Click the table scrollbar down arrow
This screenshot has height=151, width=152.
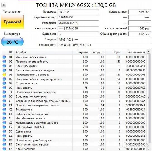click(x=149, y=149)
